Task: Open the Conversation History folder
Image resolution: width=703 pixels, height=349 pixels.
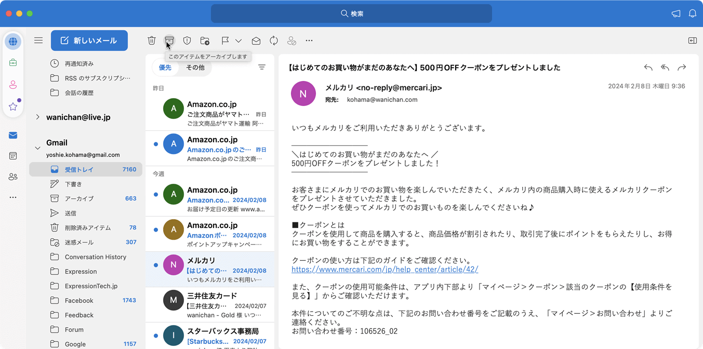Action: pyautogui.click(x=86, y=257)
